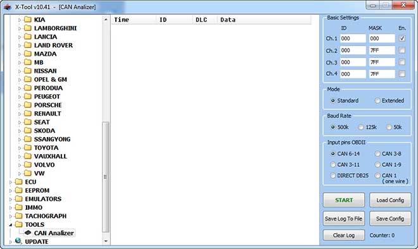The height and width of the screenshot is (249, 418).
Task: Click the PORSCHE folder icon
Action: click(x=28, y=104)
